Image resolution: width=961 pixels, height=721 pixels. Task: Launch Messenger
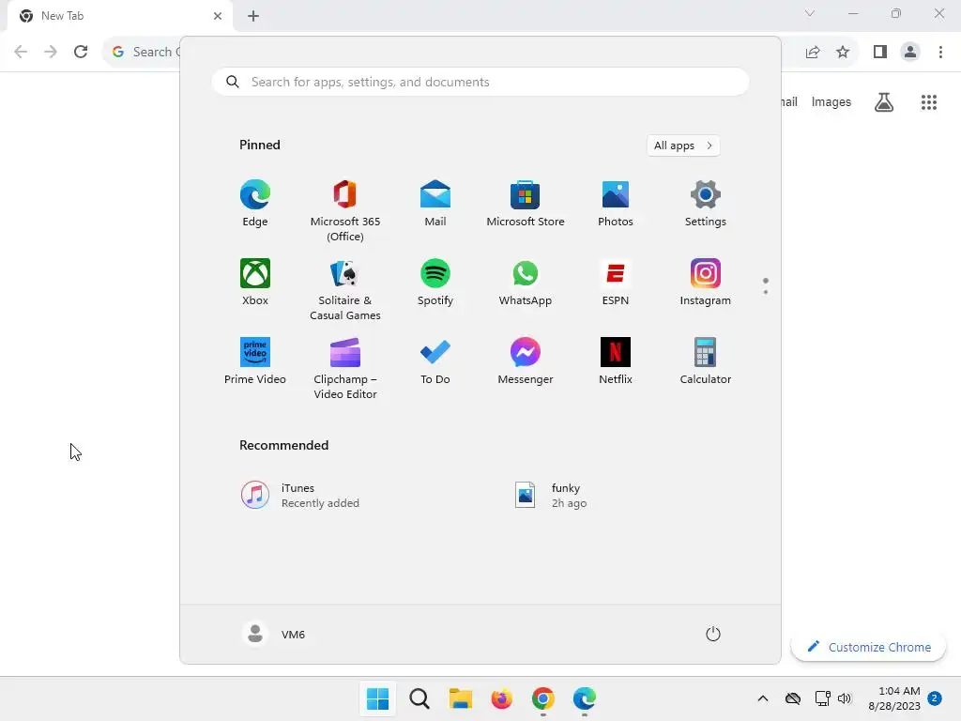click(x=526, y=361)
